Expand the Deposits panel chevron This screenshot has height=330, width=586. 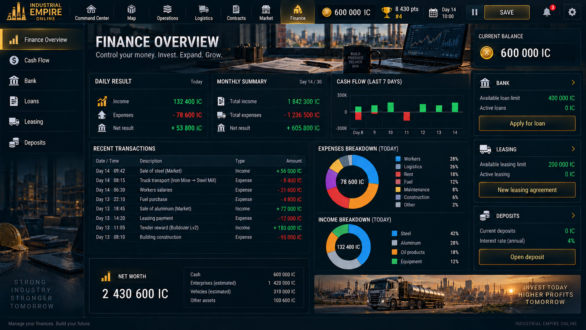pyautogui.click(x=573, y=215)
